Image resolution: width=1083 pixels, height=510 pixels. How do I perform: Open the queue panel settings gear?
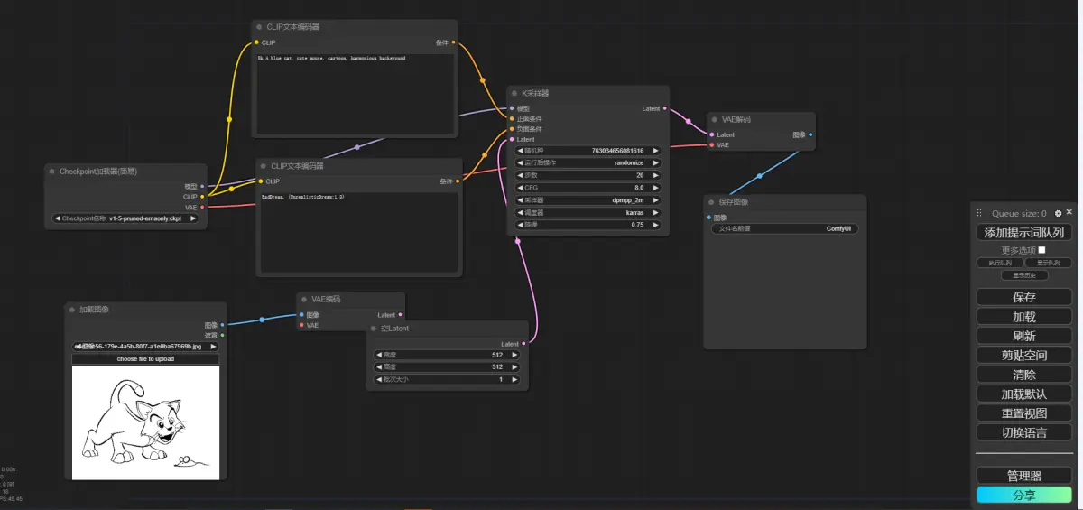point(1059,213)
